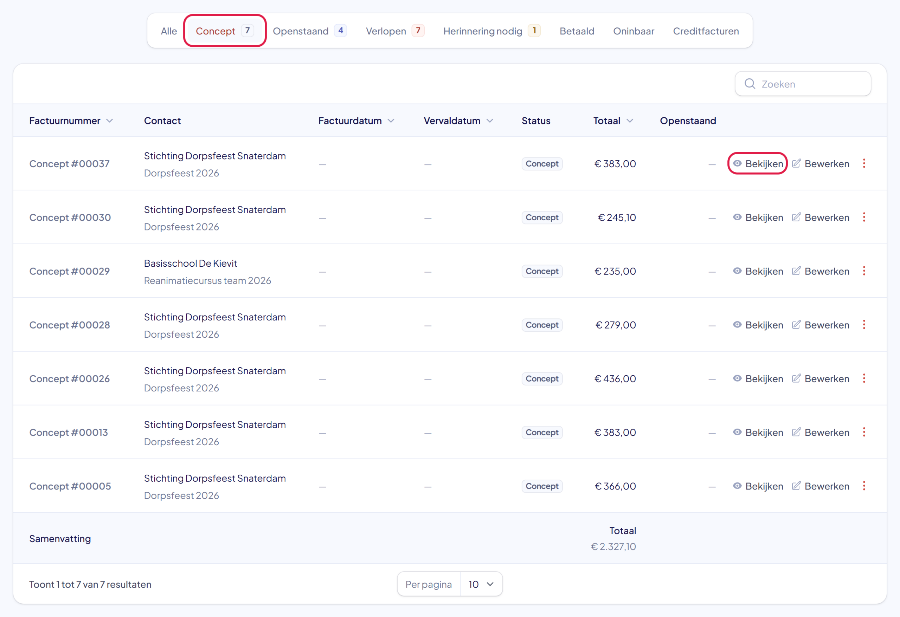
Task: Open the three-dot menu for Concept #00026
Action: (x=863, y=378)
